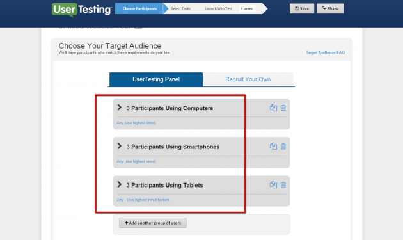The width and height of the screenshot is (403, 240).
Task: Delete the Smartphones participant group
Action: 283,147
